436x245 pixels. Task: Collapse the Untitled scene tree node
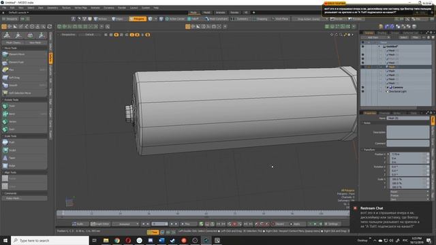379,47
